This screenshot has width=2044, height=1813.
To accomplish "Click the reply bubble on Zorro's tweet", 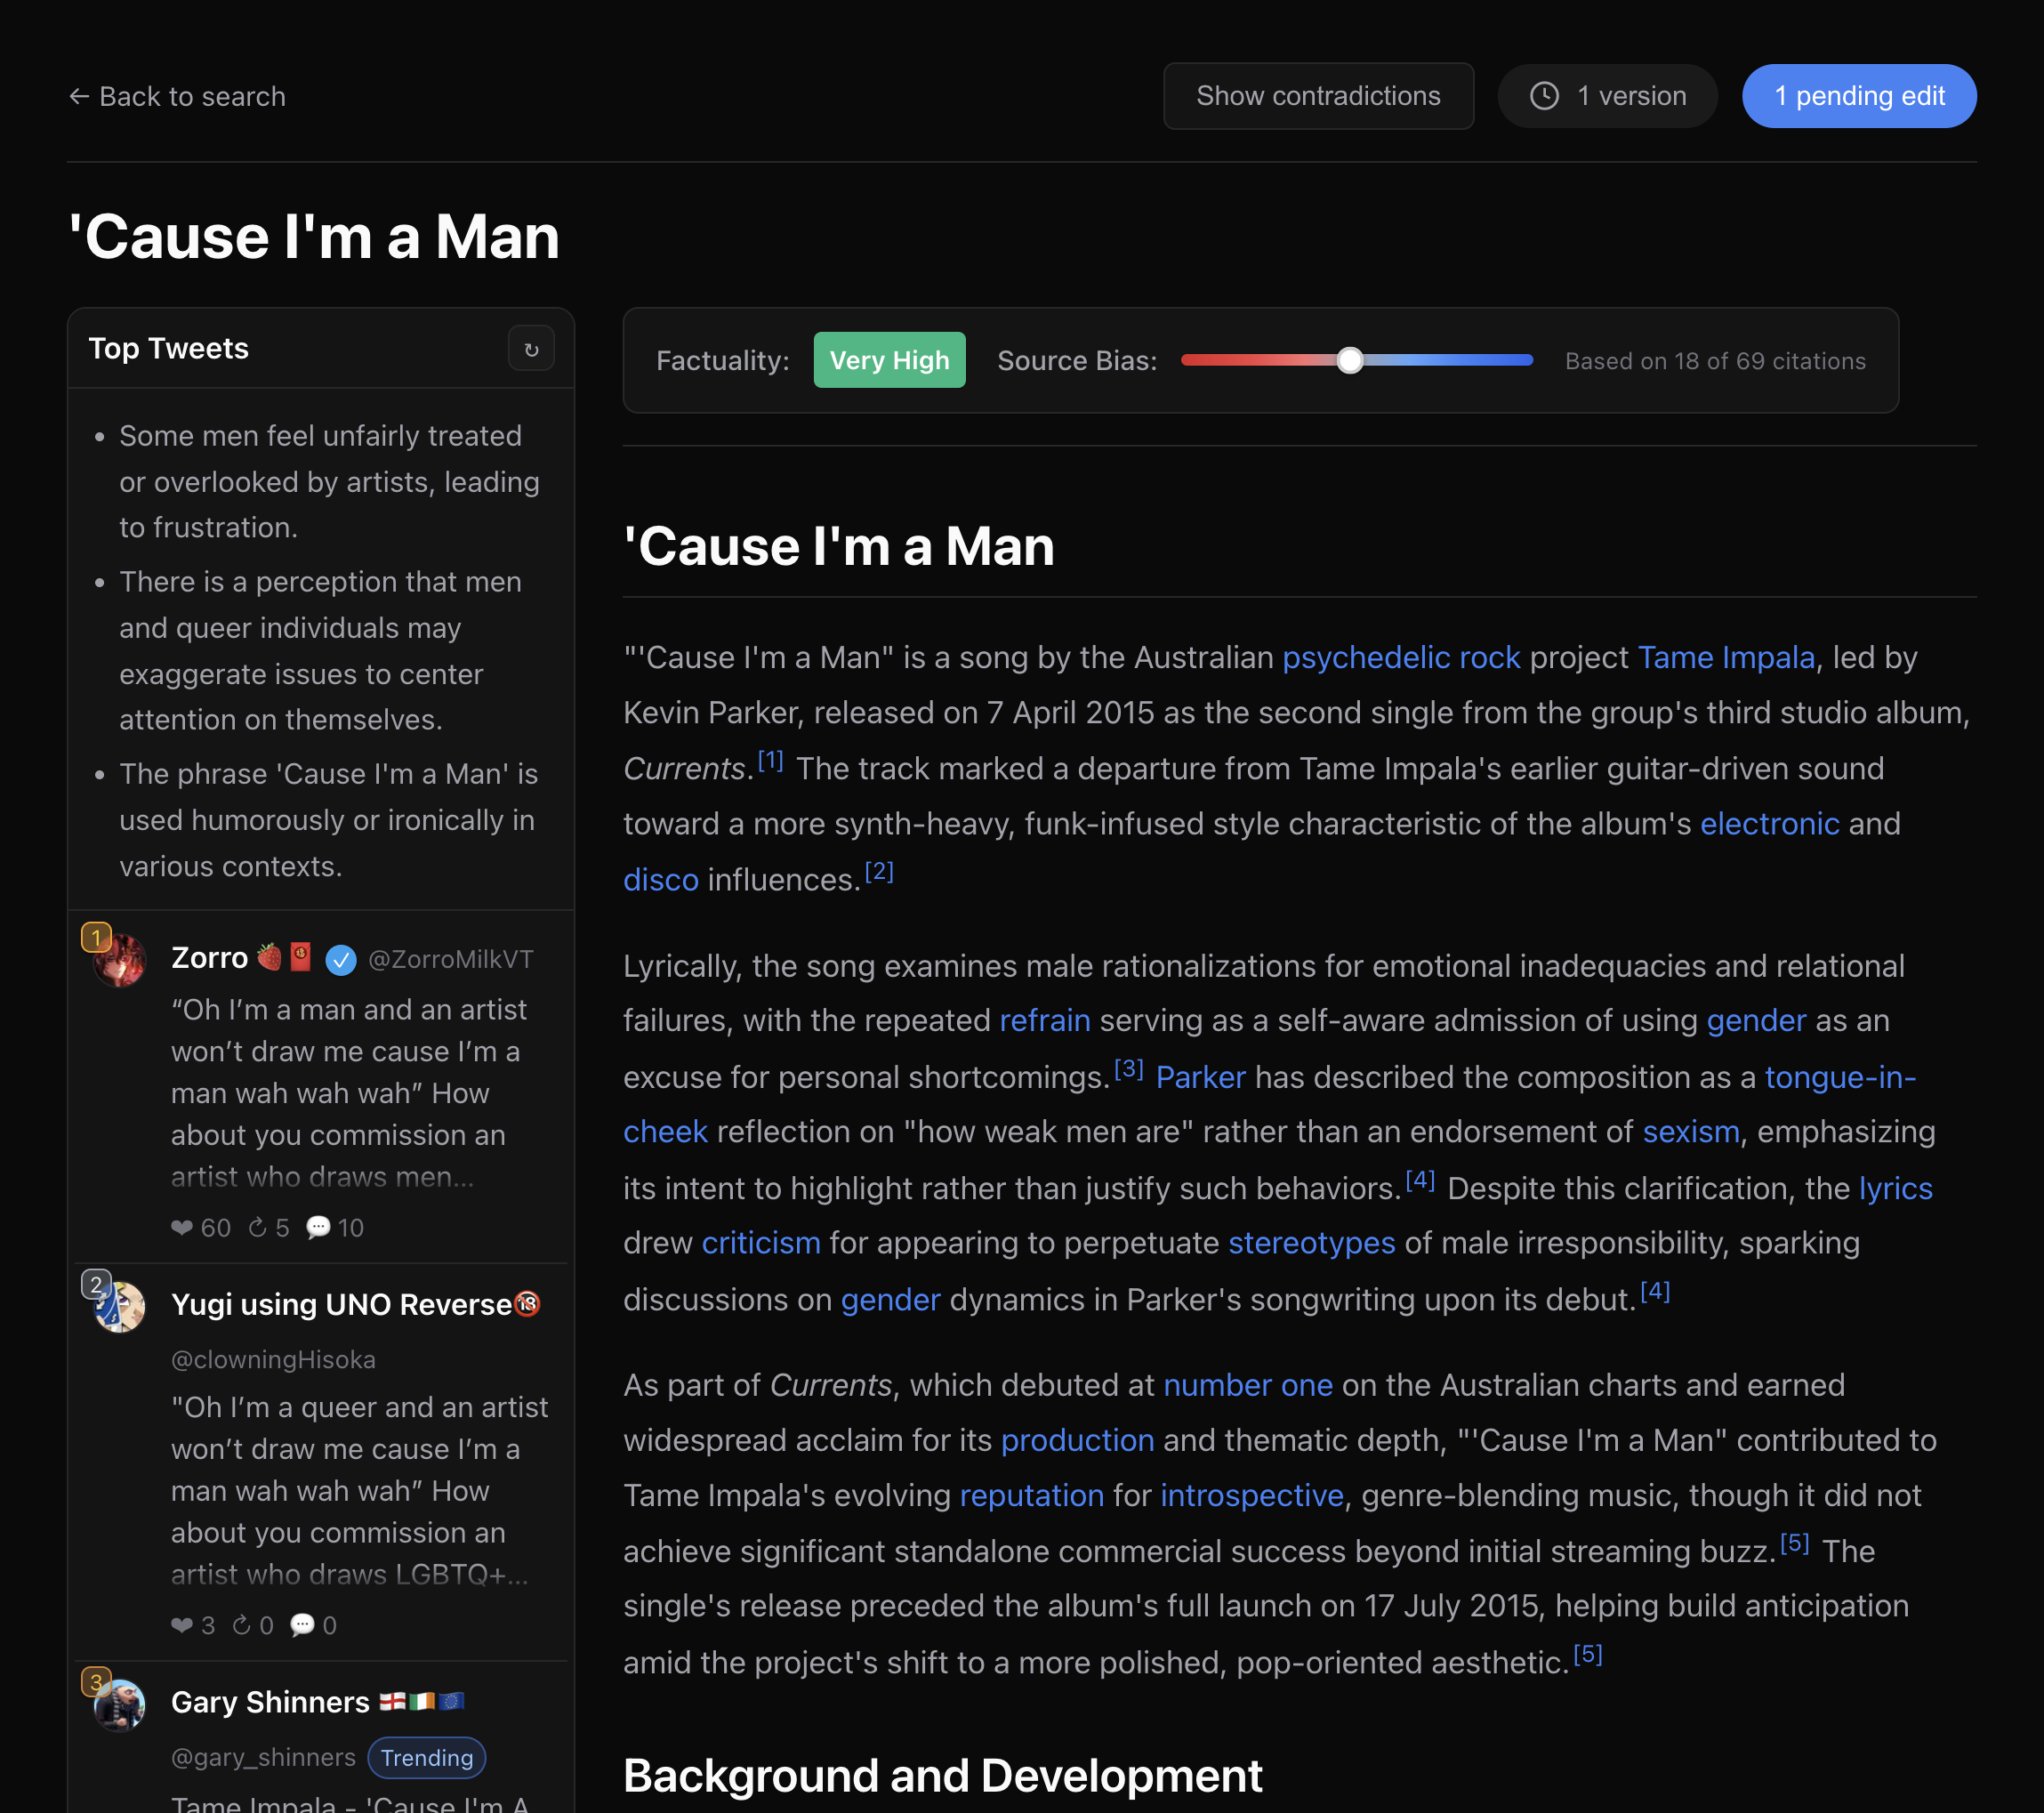I will click(318, 1228).
